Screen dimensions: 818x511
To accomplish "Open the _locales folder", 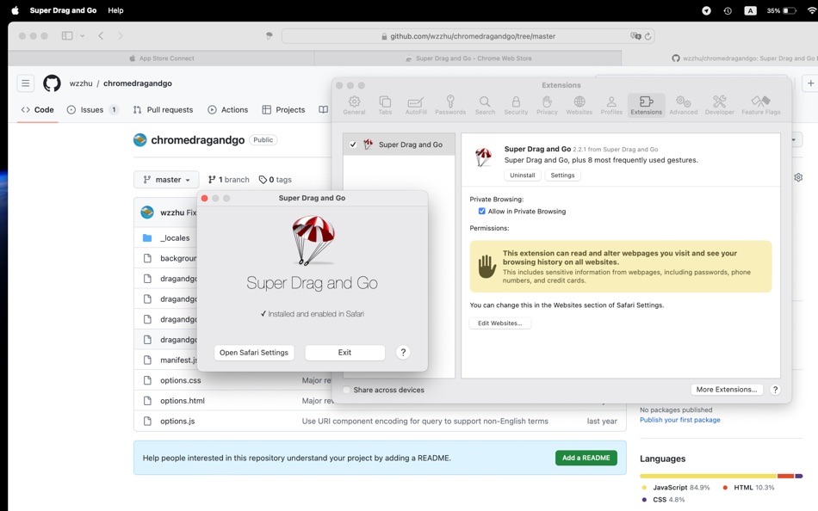I will [175, 237].
